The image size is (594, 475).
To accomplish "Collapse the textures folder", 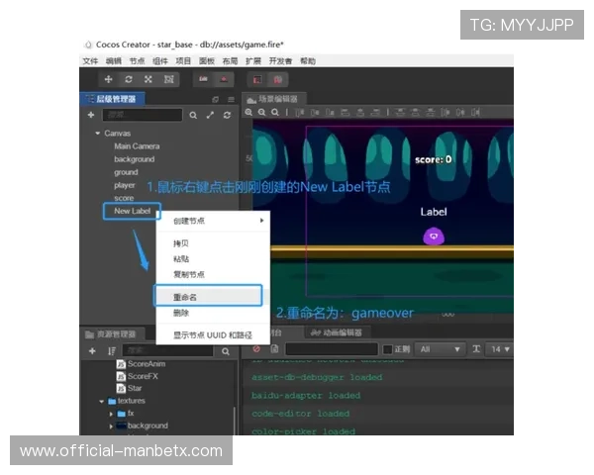I will [101, 401].
